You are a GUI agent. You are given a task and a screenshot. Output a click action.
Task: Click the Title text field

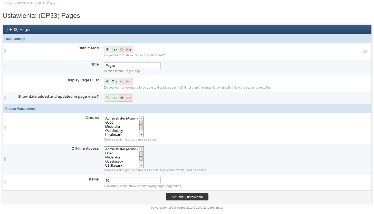[x=132, y=66]
